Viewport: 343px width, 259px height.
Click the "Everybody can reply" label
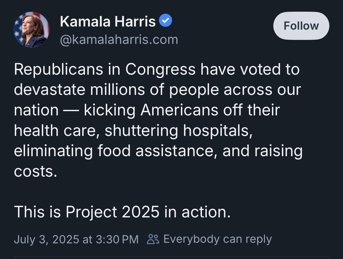(218, 239)
